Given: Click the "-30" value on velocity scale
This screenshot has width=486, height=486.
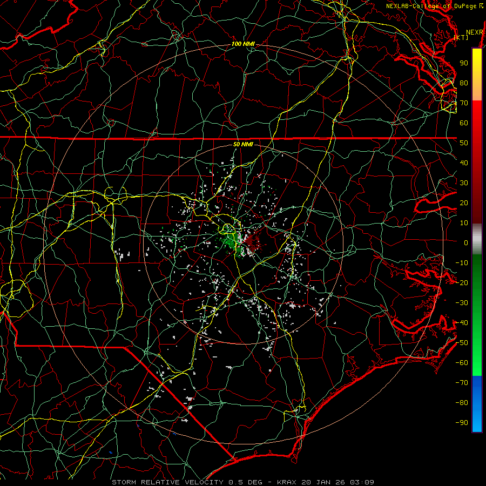Looking at the screenshot, I should [x=462, y=303].
